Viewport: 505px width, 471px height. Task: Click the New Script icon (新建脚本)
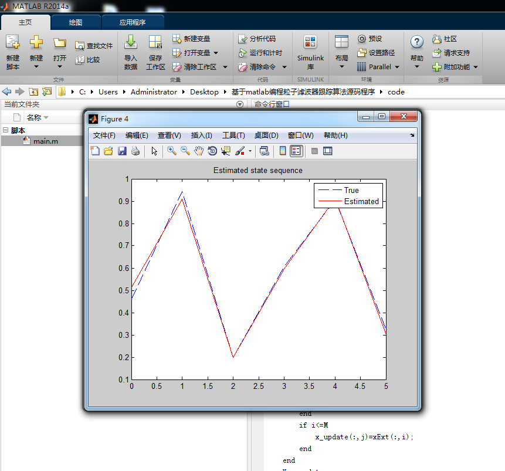pyautogui.click(x=13, y=53)
